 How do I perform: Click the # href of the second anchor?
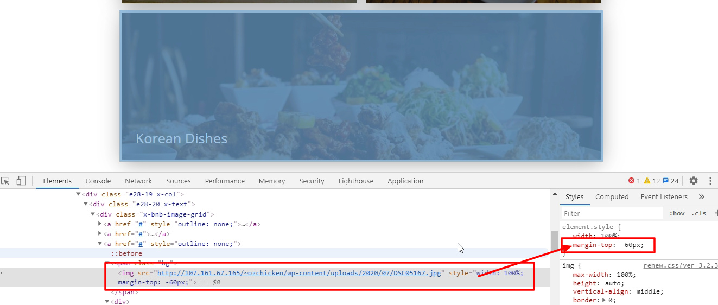click(140, 234)
